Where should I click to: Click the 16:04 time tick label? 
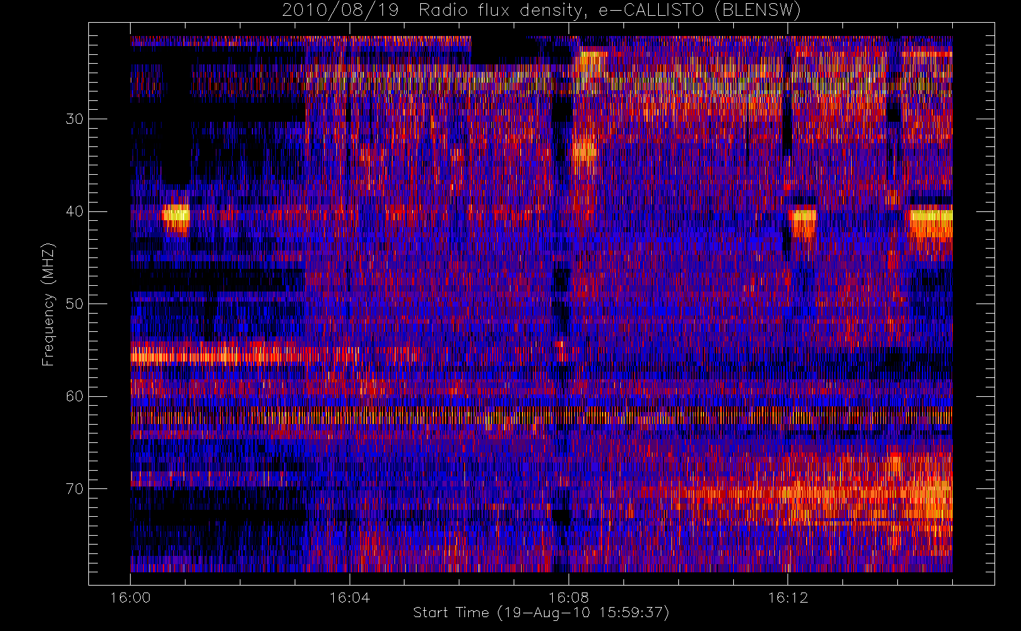tap(350, 598)
